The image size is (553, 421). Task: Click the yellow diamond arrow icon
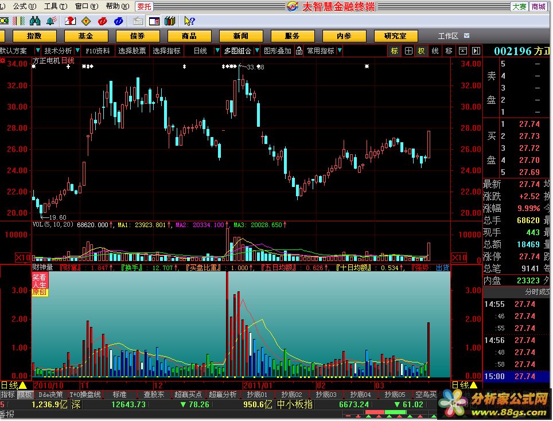tap(86, 21)
